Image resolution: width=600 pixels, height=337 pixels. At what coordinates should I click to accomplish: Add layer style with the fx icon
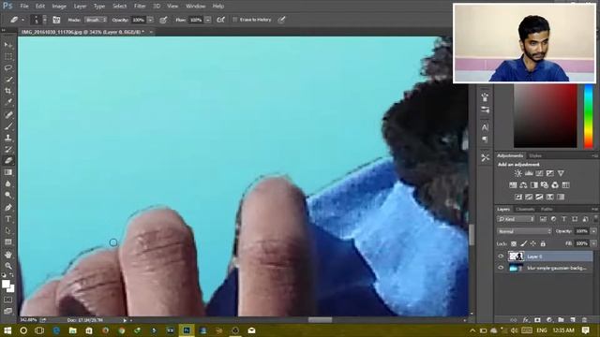pos(526,320)
